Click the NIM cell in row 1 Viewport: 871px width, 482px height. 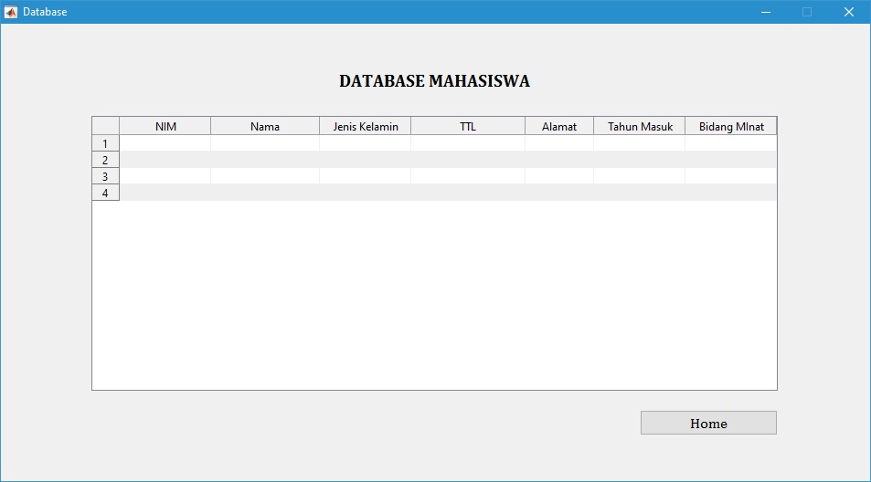coord(165,143)
